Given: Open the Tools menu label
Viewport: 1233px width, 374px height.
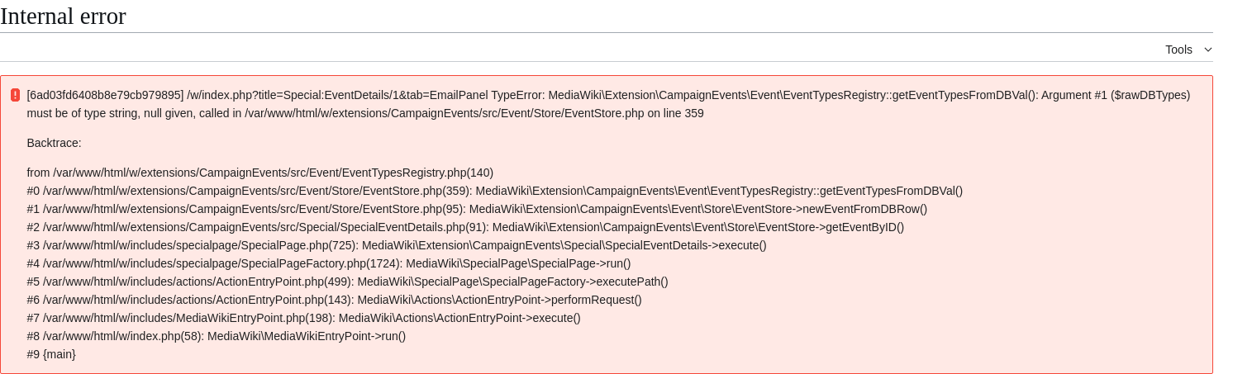Looking at the screenshot, I should pyautogui.click(x=1178, y=50).
